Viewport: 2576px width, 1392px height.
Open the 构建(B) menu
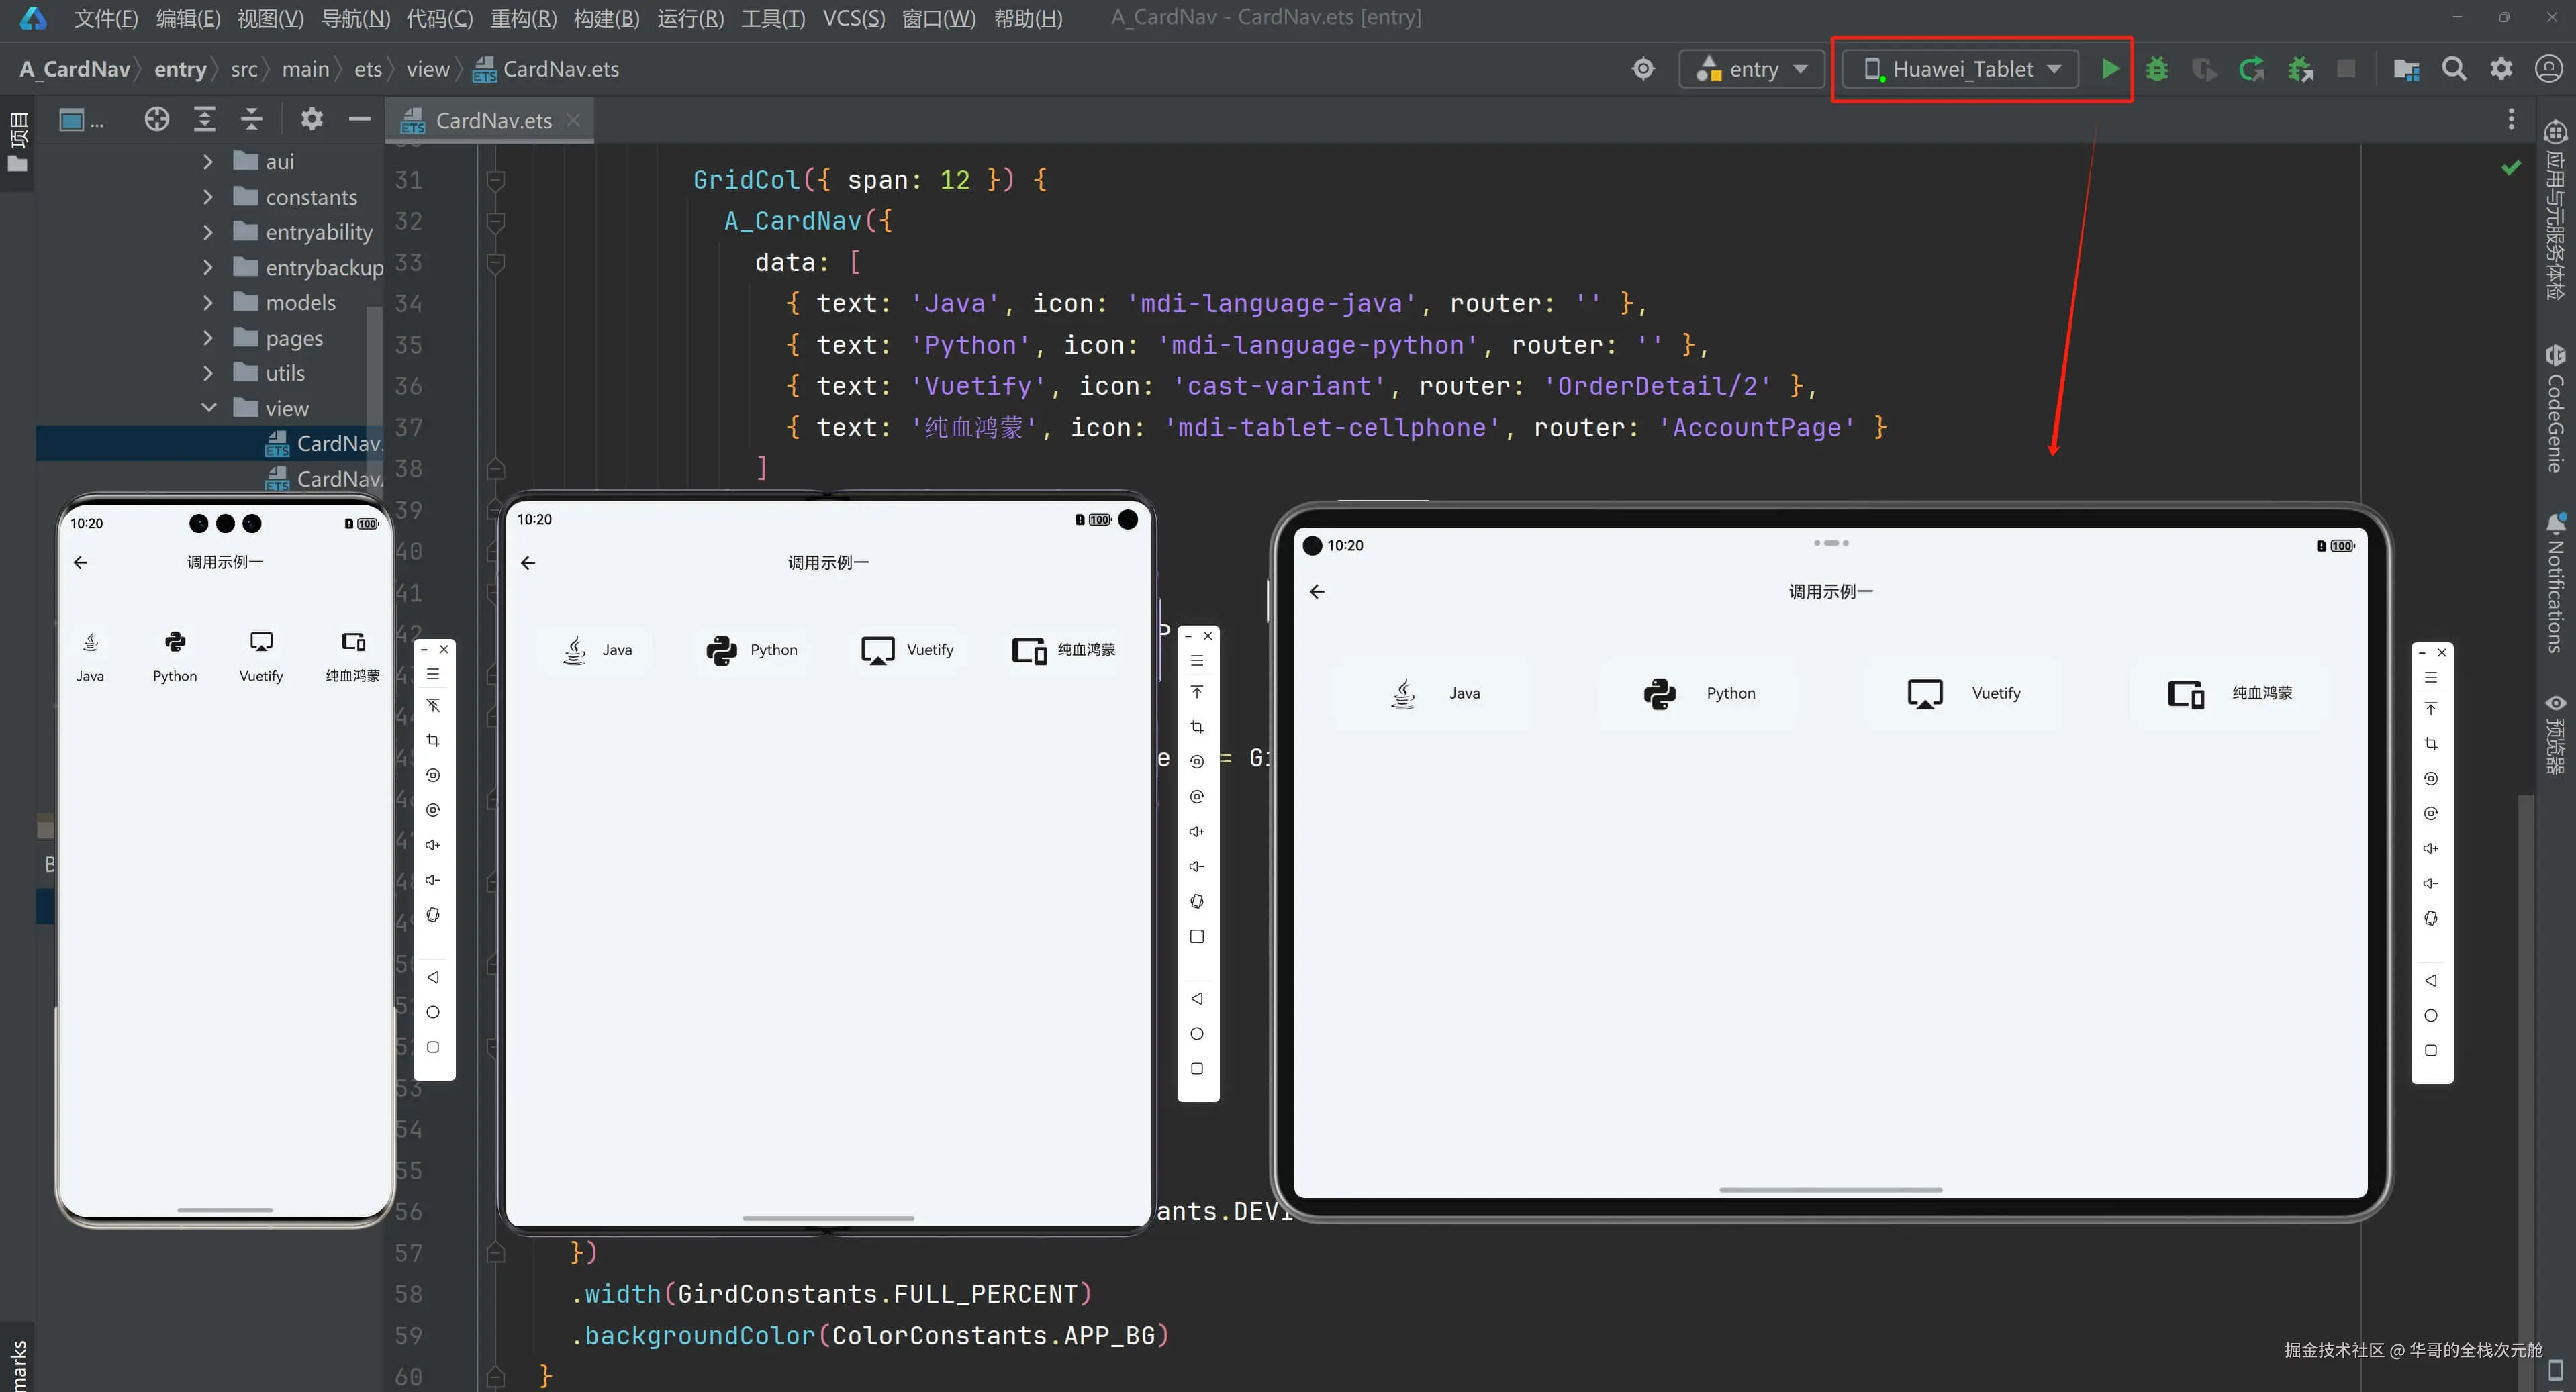tap(606, 18)
